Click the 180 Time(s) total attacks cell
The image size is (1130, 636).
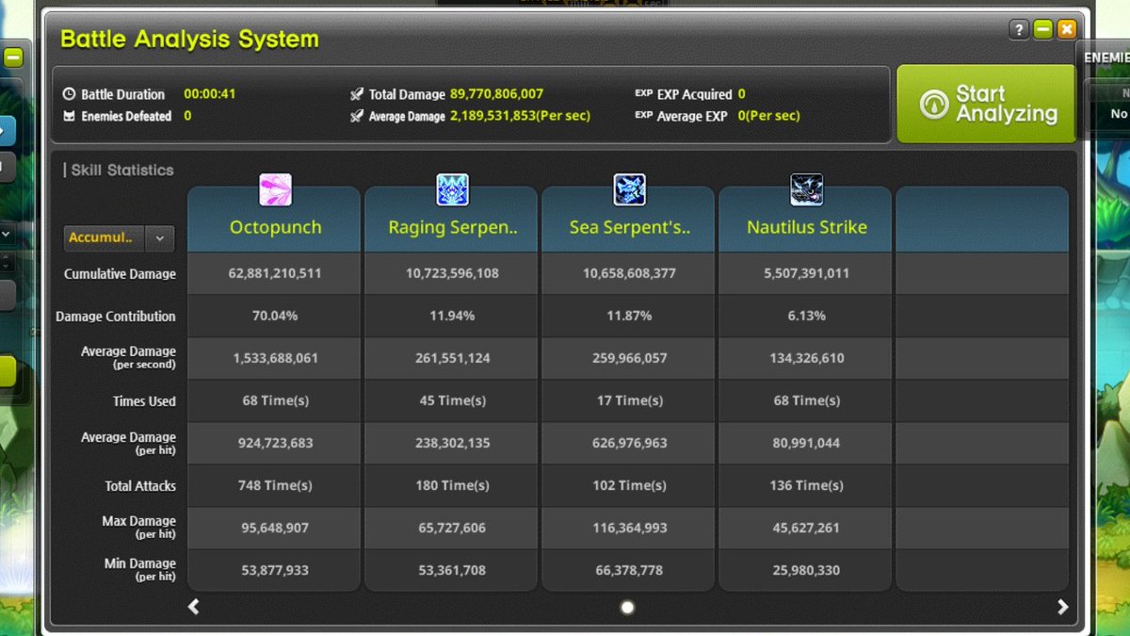click(451, 485)
